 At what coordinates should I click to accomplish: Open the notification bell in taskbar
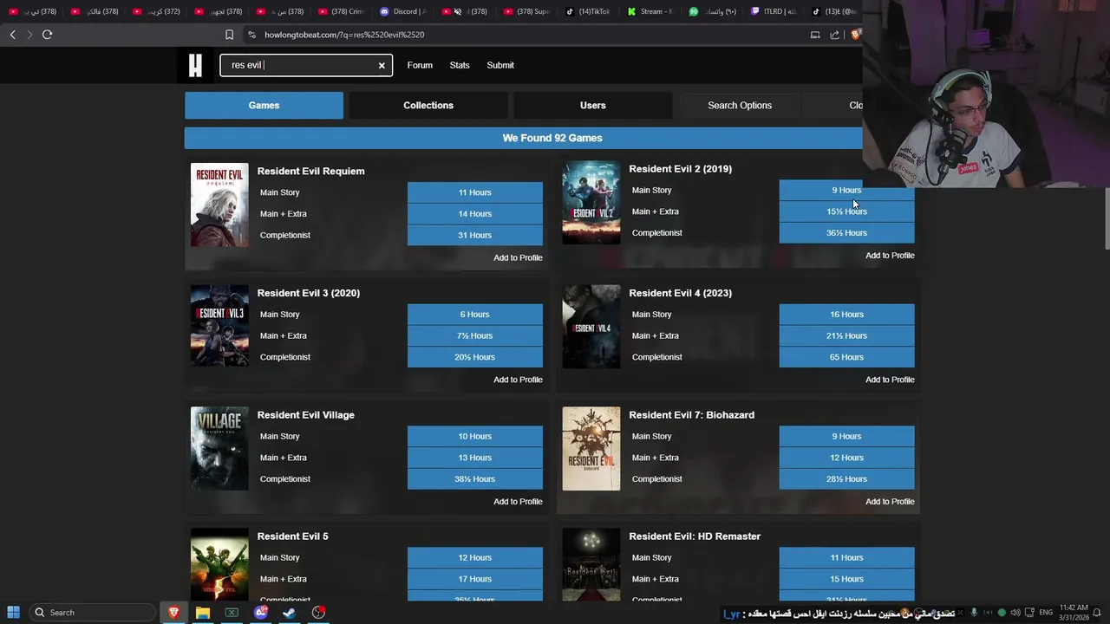click(x=1097, y=613)
